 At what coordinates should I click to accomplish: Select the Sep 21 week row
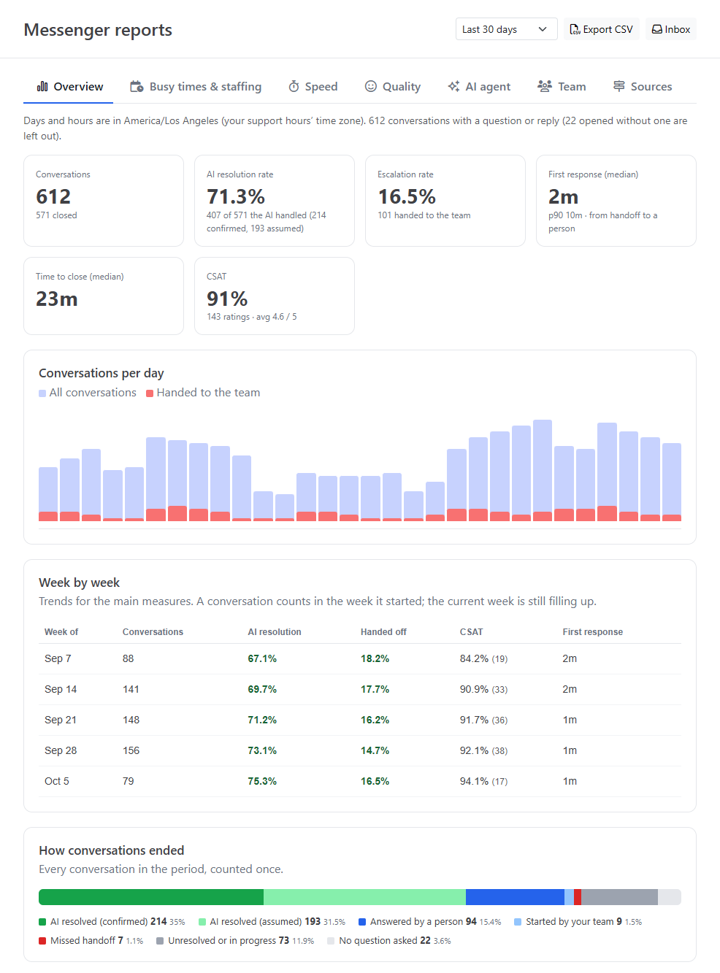(360, 720)
